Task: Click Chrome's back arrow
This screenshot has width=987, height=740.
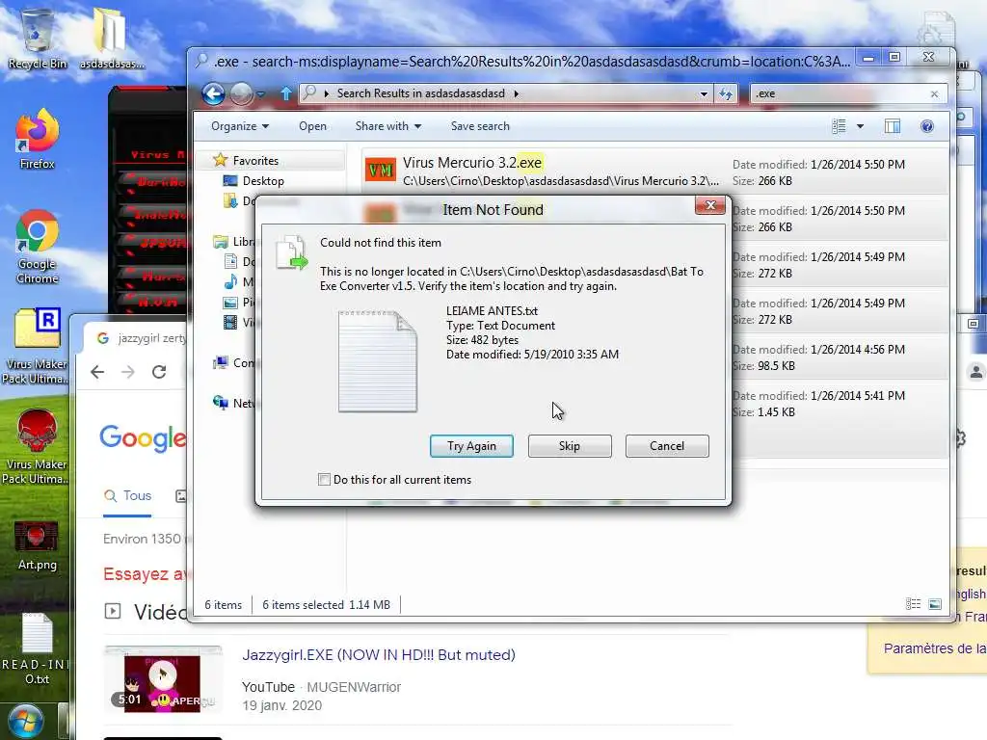Action: tap(97, 372)
